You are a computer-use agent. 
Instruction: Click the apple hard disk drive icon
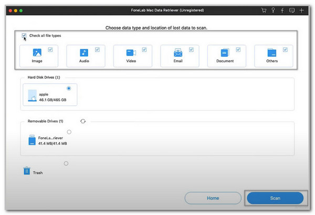[33, 95]
